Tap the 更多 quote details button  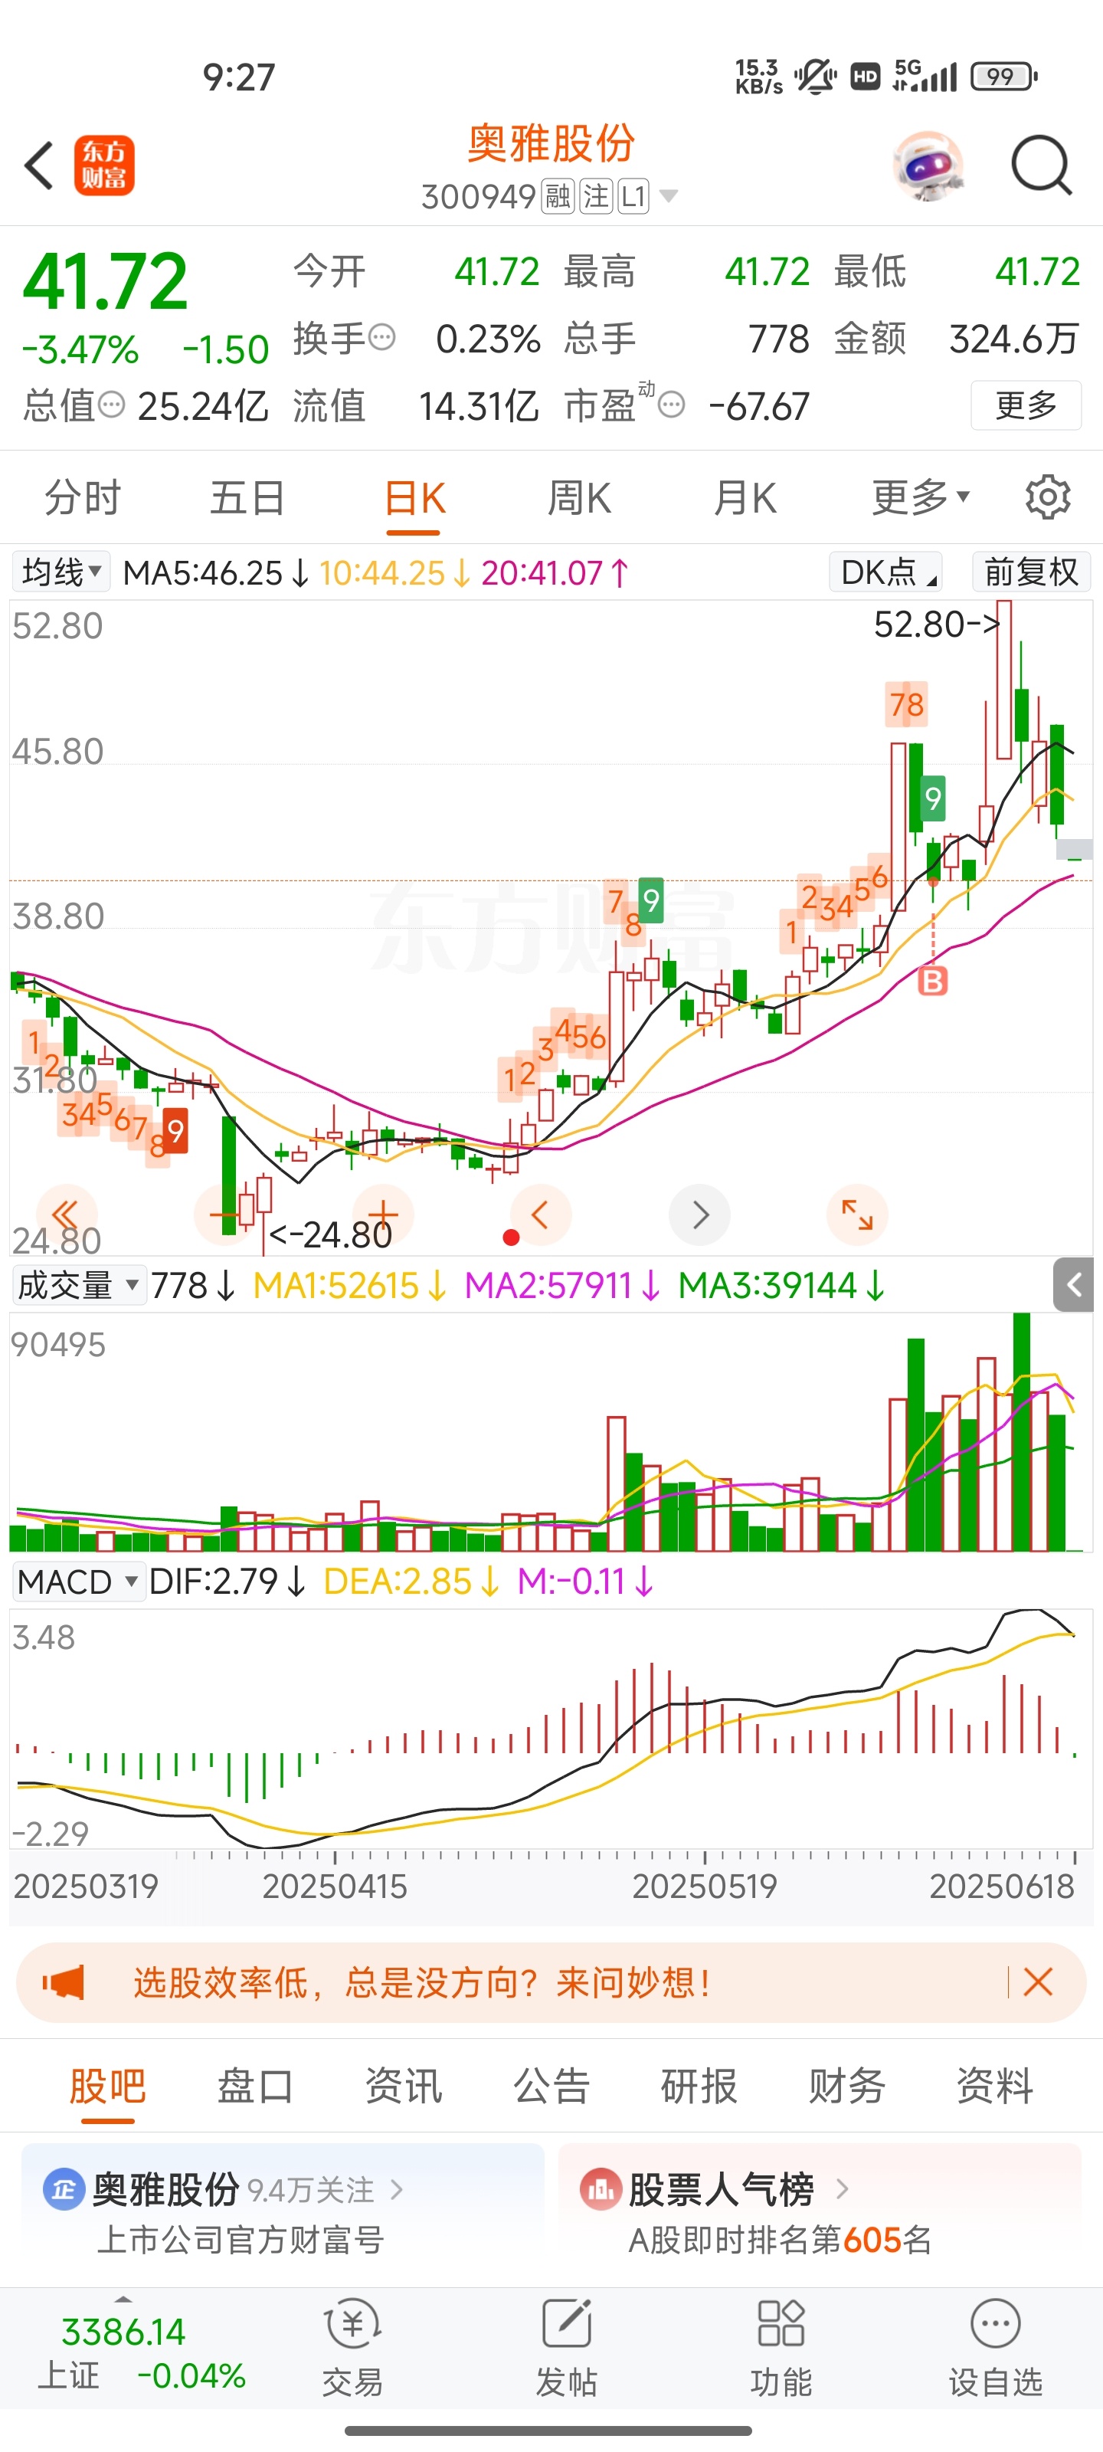click(1026, 405)
